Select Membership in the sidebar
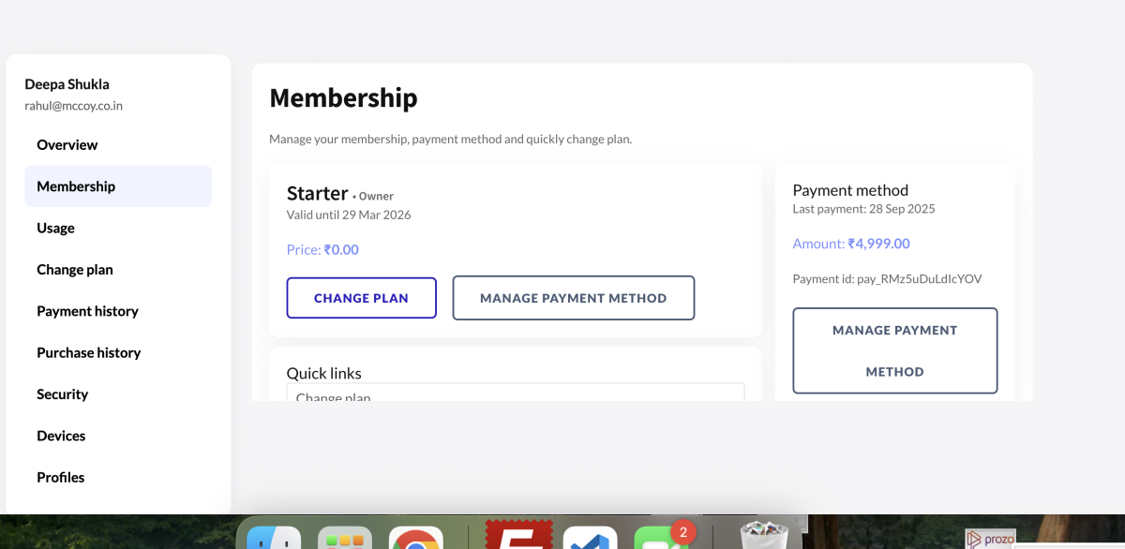The width and height of the screenshot is (1125, 549). click(x=76, y=186)
